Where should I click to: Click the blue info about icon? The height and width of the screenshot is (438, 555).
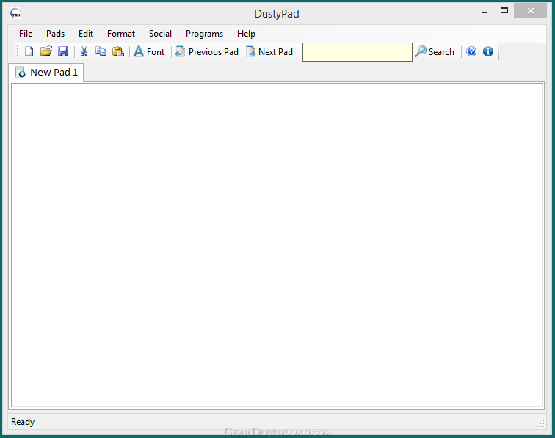[488, 51]
